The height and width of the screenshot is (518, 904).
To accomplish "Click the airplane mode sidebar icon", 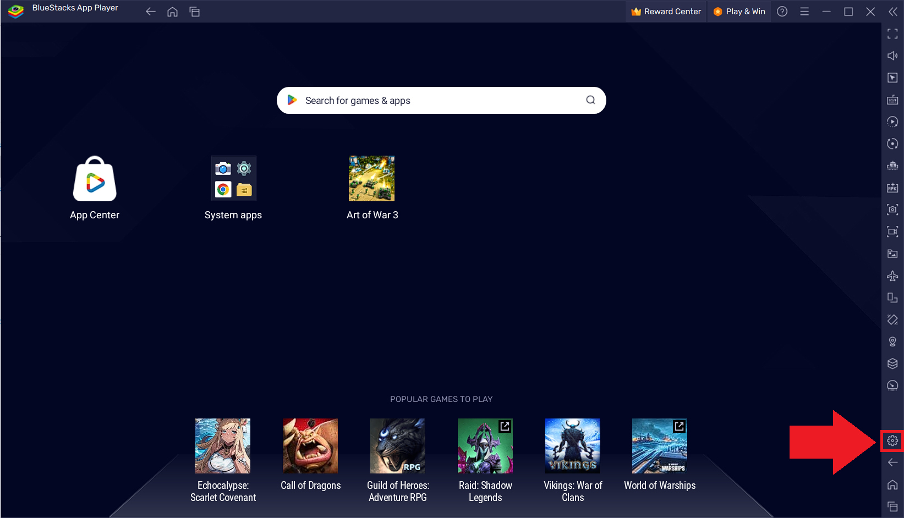I will pyautogui.click(x=892, y=275).
